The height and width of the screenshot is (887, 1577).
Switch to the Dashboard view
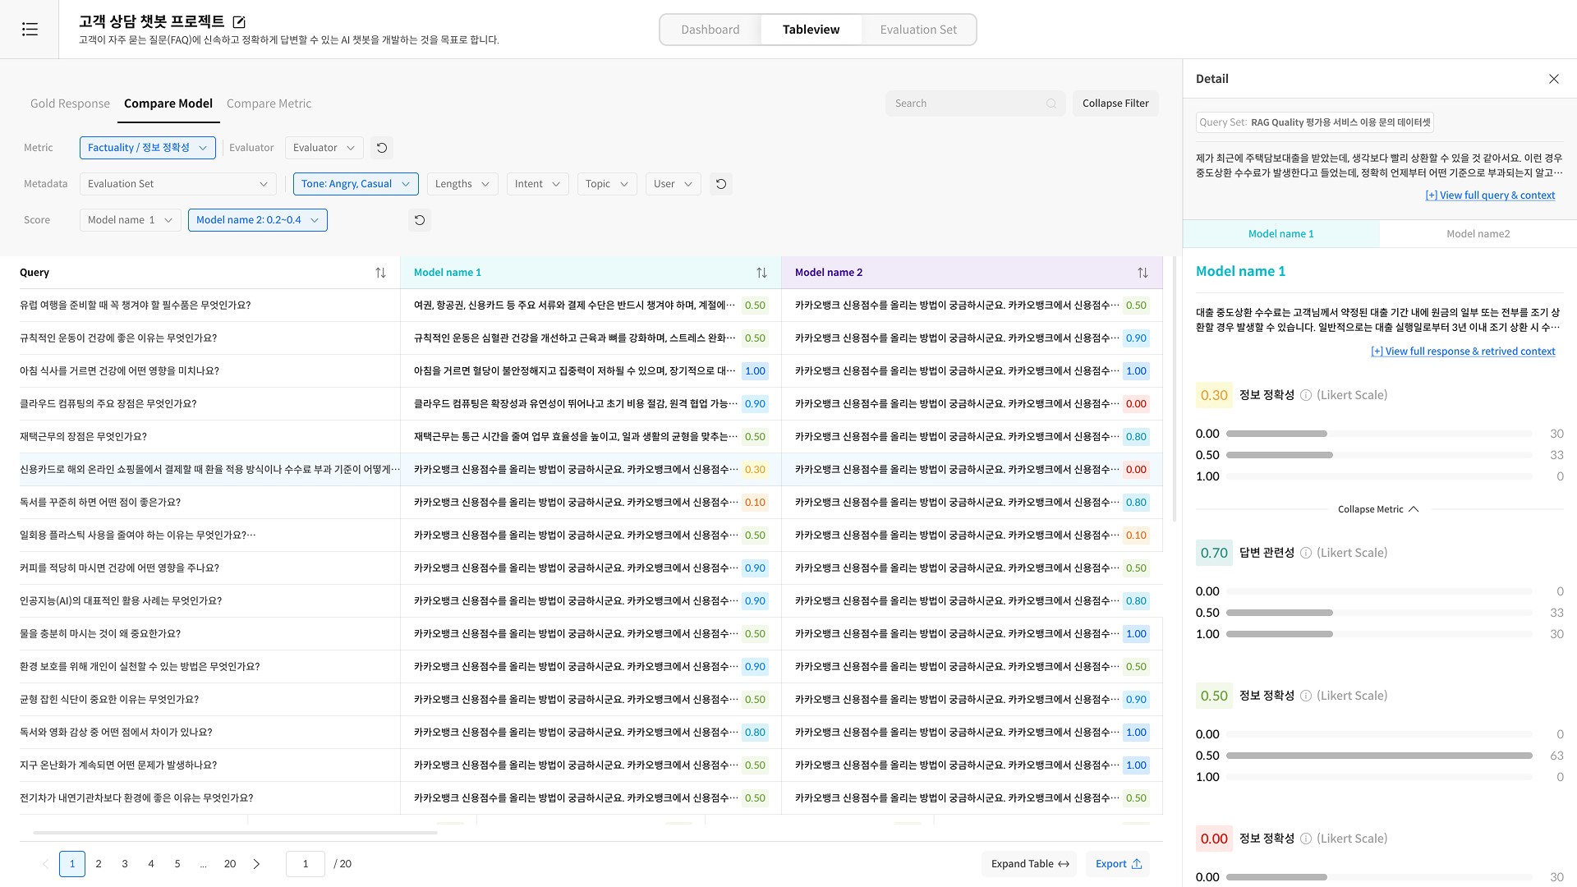point(710,30)
